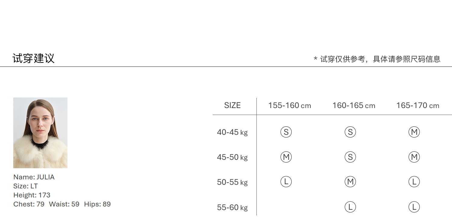
Task: Click the 165-170 cm column header
Action: coord(418,106)
